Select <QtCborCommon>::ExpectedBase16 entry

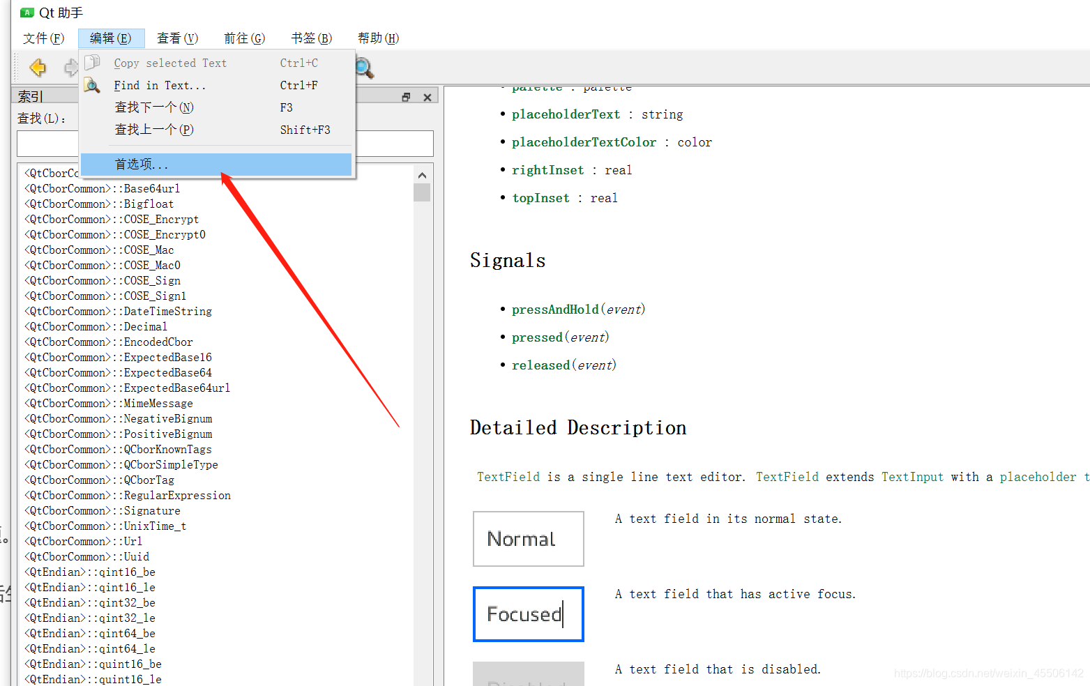118,357
